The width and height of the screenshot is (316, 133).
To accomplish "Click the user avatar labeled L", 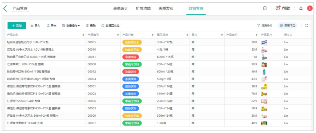I will coord(310,9).
